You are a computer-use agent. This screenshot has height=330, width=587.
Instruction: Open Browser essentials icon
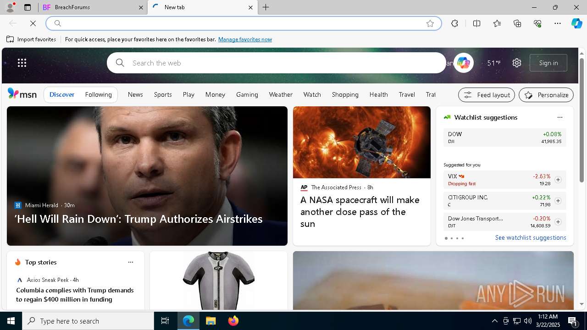(537, 23)
